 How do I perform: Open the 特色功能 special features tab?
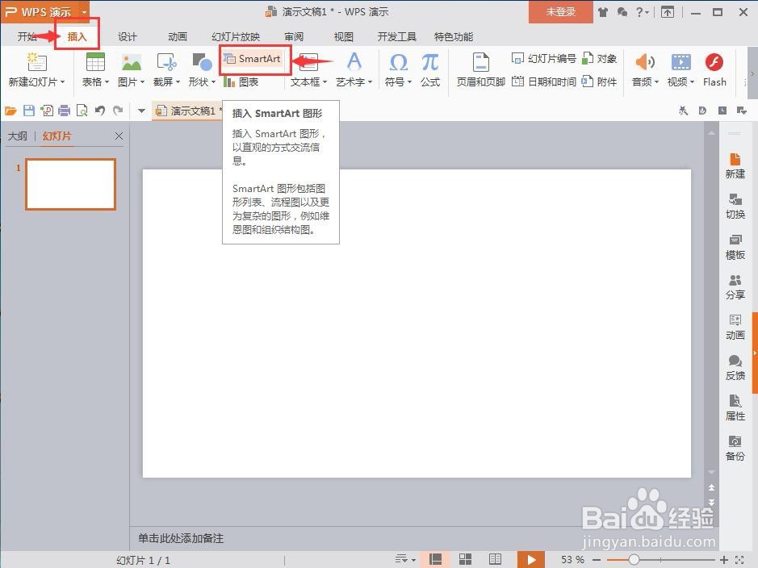pos(454,36)
